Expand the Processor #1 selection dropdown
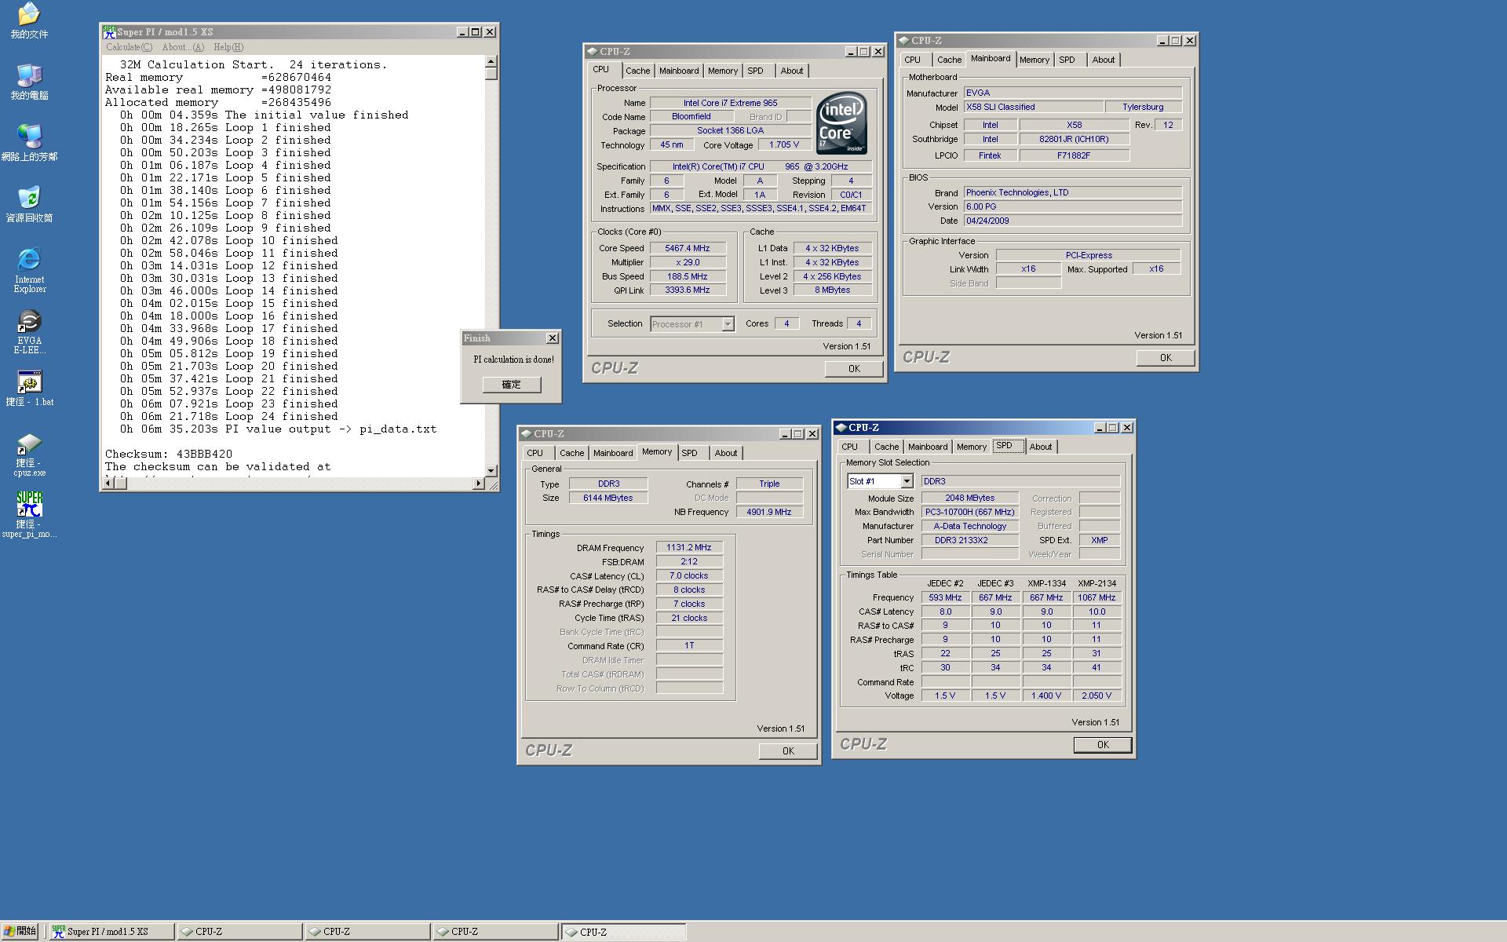This screenshot has width=1507, height=942. (x=728, y=324)
